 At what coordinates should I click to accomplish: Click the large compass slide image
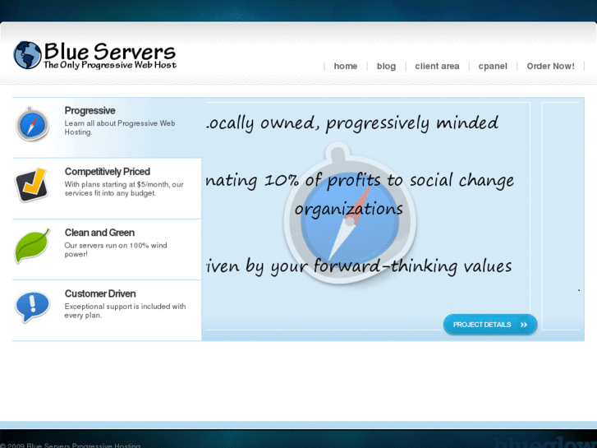coord(350,214)
